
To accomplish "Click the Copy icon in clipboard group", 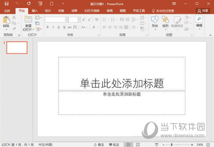I will [x=14, y=23].
